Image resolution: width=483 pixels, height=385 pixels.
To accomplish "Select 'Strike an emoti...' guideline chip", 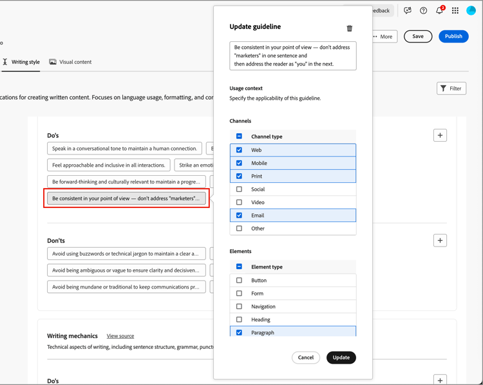I will (x=194, y=165).
